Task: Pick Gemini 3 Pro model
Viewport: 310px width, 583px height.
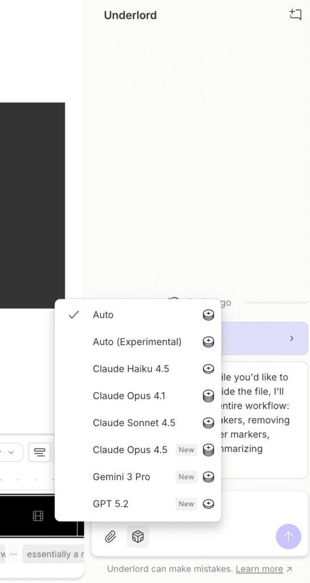Action: (x=138, y=477)
